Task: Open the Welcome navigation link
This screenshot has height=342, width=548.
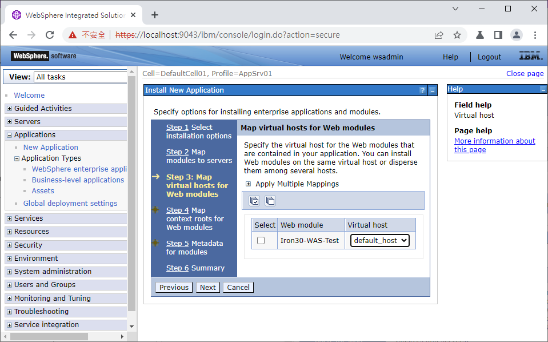Action: 29,95
